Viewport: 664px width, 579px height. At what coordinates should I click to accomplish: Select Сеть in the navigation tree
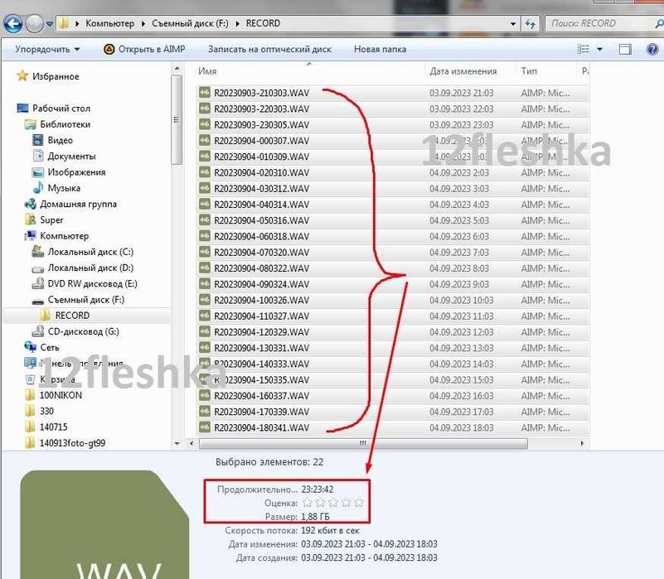[x=42, y=348]
